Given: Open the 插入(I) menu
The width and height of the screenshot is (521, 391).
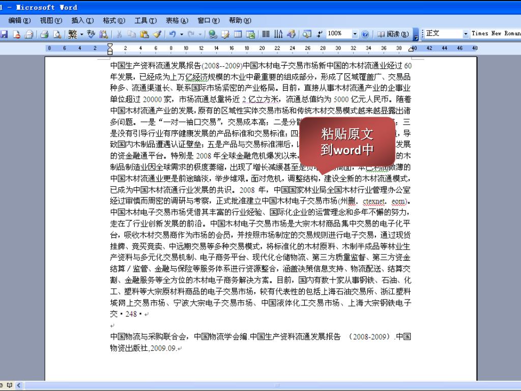Looking at the screenshot, I should point(82,20).
